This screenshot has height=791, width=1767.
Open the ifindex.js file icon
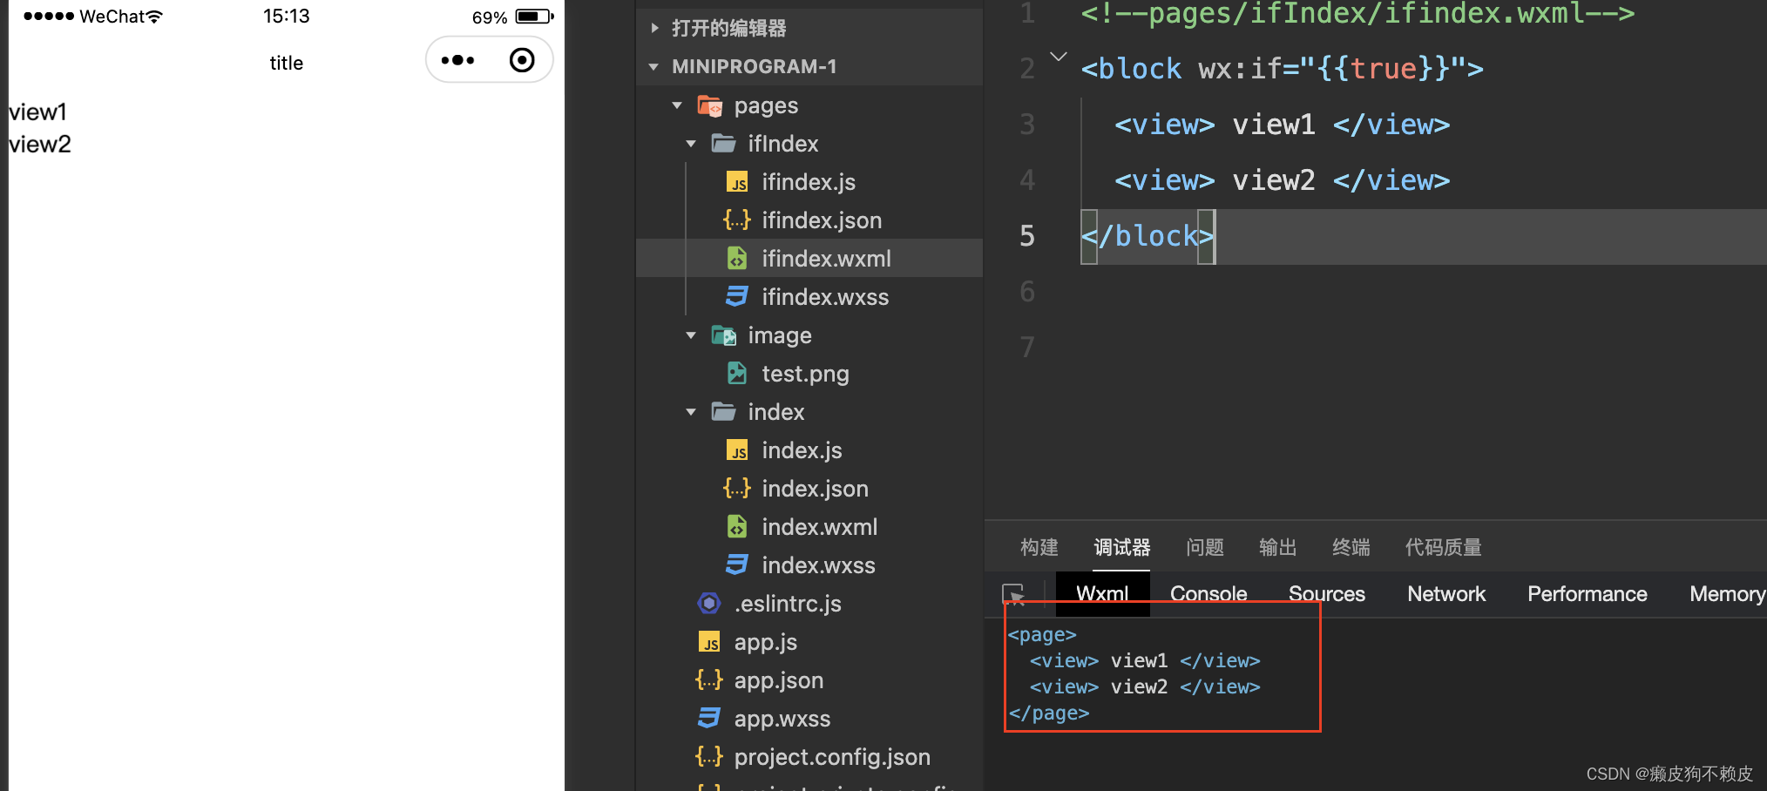737,181
